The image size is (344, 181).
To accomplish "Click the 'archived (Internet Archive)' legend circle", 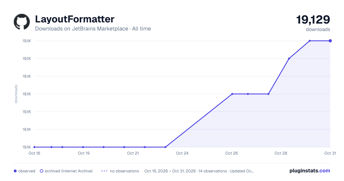I will pyautogui.click(x=41, y=171).
